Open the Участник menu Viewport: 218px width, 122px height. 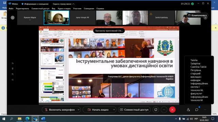[77, 8]
